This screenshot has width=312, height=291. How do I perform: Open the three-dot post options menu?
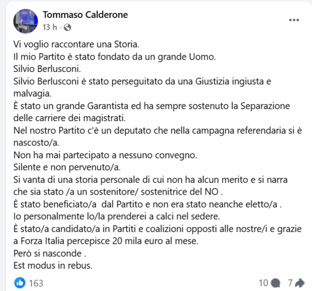point(294,20)
